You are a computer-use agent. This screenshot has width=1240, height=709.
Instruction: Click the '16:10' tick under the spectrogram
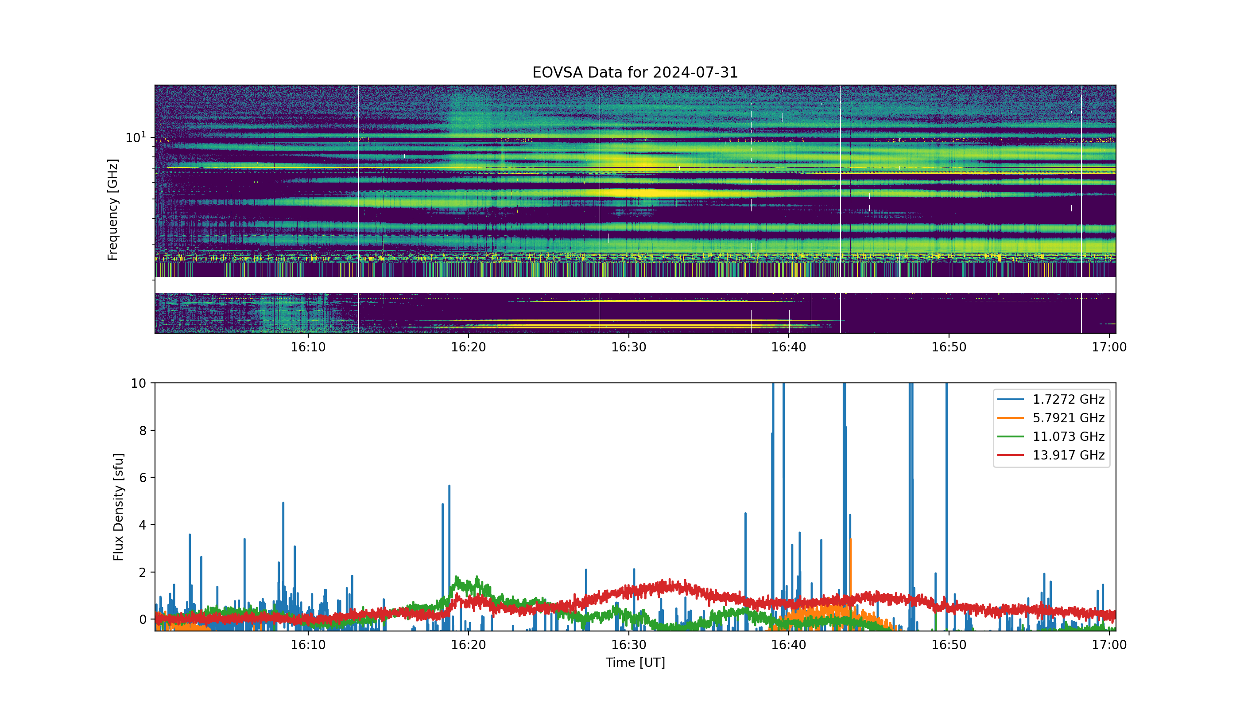click(x=308, y=347)
